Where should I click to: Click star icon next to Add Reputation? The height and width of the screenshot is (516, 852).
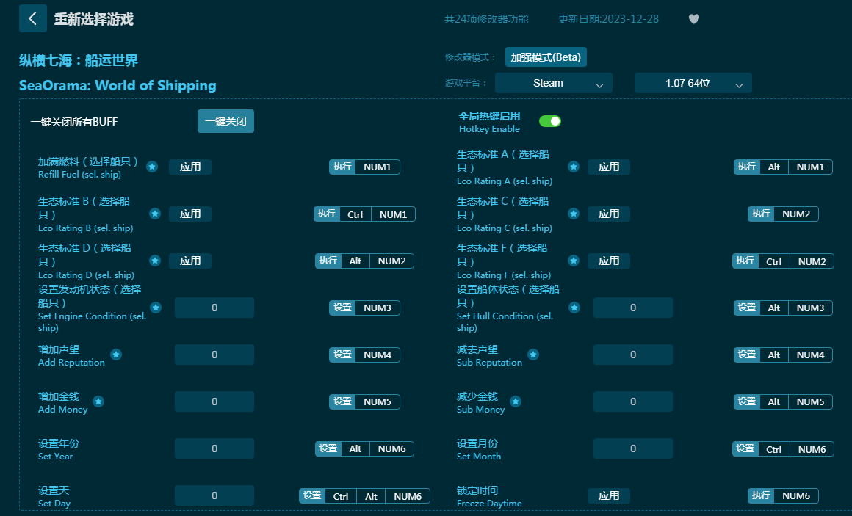[116, 355]
